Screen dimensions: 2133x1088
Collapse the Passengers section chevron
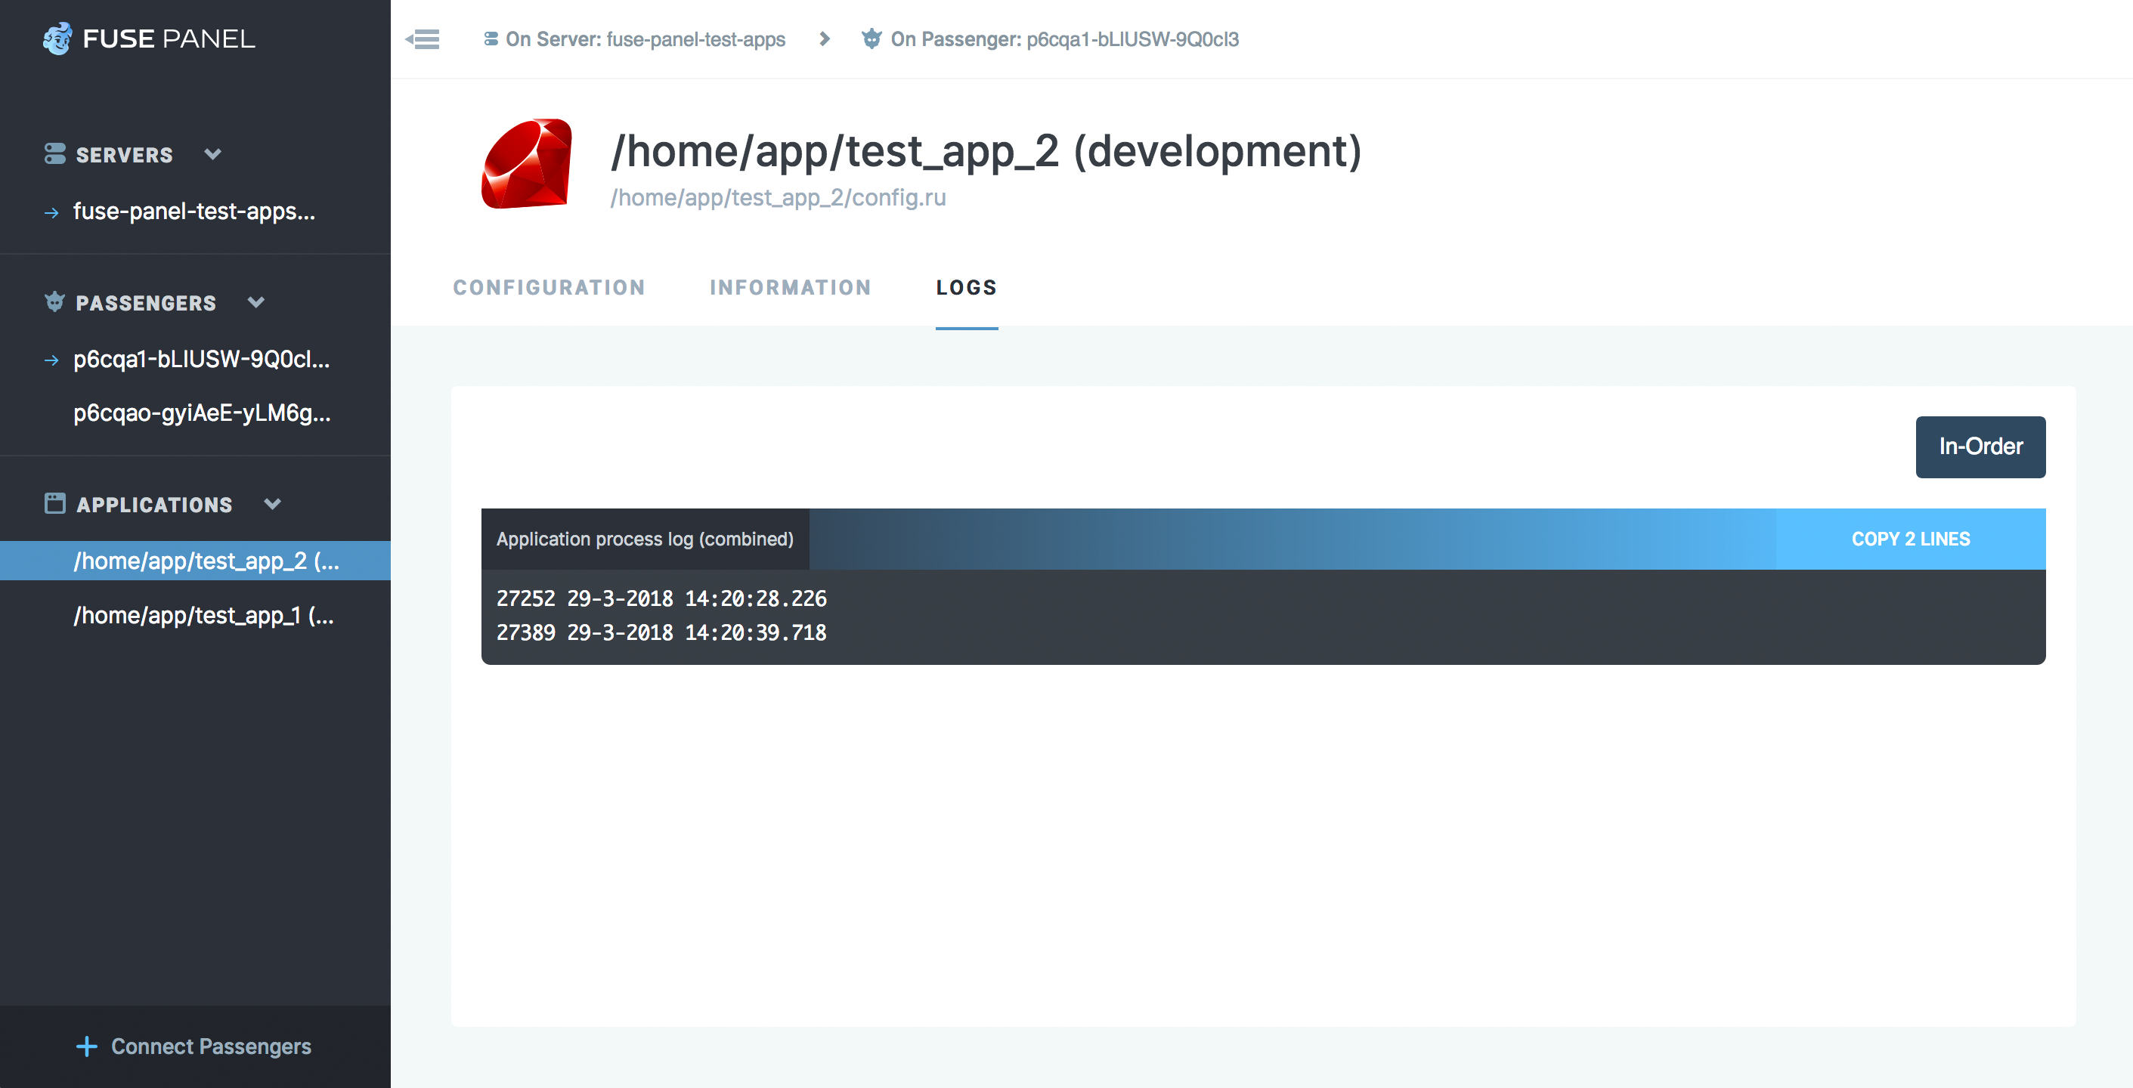pyautogui.click(x=256, y=302)
